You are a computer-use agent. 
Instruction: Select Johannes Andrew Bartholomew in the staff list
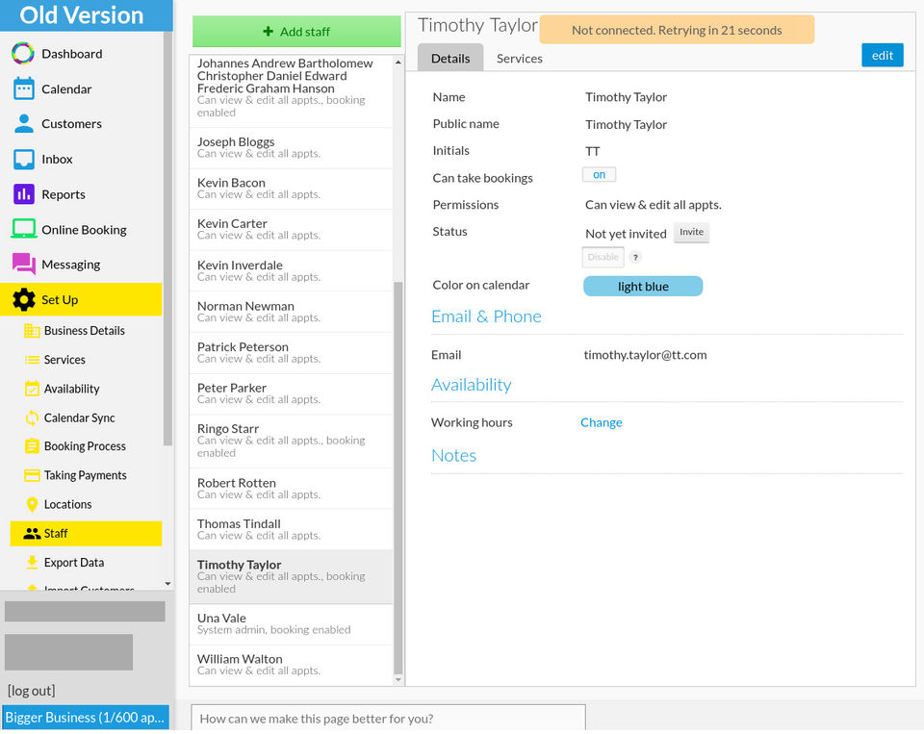[x=291, y=91]
